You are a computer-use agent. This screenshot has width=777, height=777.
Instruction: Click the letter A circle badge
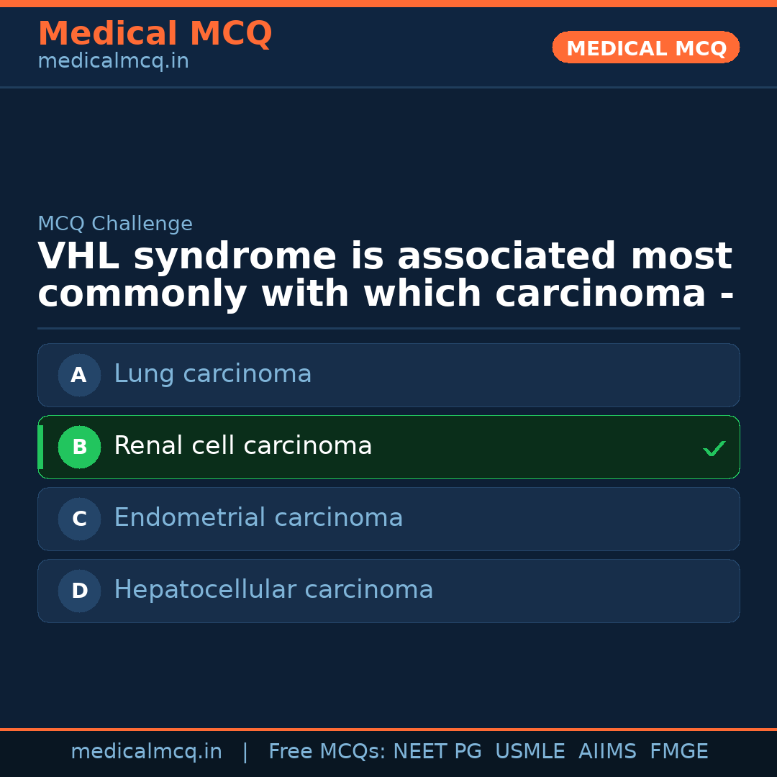[79, 375]
